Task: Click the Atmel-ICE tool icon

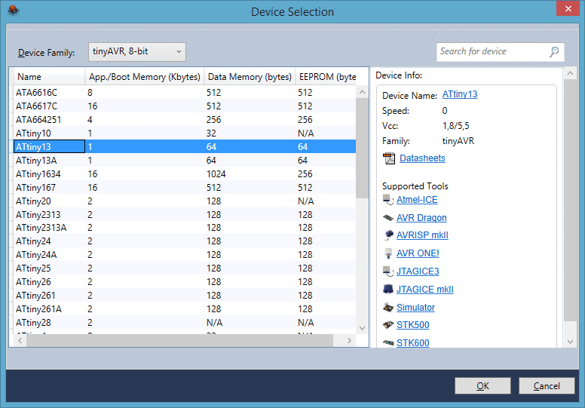Action: coord(388,201)
